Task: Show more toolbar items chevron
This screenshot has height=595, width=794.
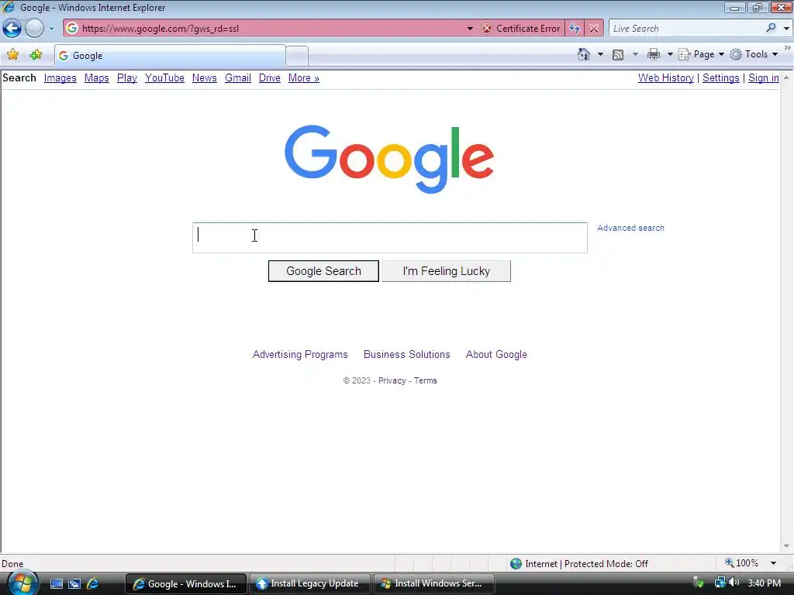Action: (788, 47)
